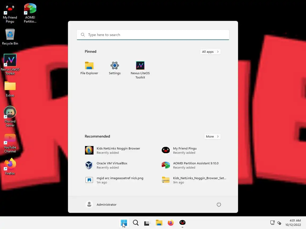Open My Friend Pingu desktop shortcut
The width and height of the screenshot is (306, 229).
10,13
